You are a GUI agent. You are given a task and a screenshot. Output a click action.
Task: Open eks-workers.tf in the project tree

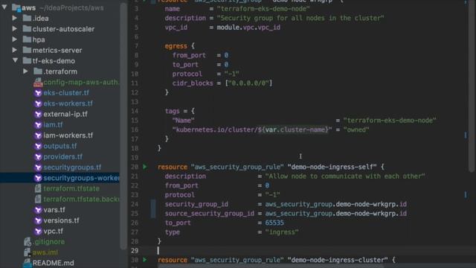tap(68, 103)
